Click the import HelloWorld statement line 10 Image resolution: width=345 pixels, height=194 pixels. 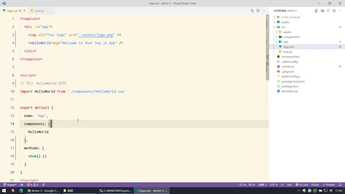(73, 91)
